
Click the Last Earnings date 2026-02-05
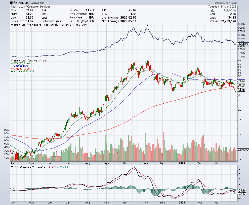click(128, 18)
